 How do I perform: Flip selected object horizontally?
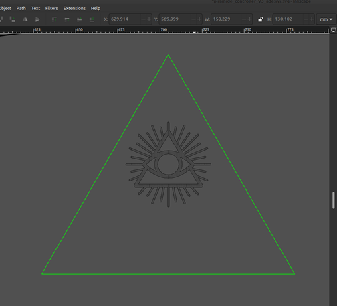pos(25,19)
